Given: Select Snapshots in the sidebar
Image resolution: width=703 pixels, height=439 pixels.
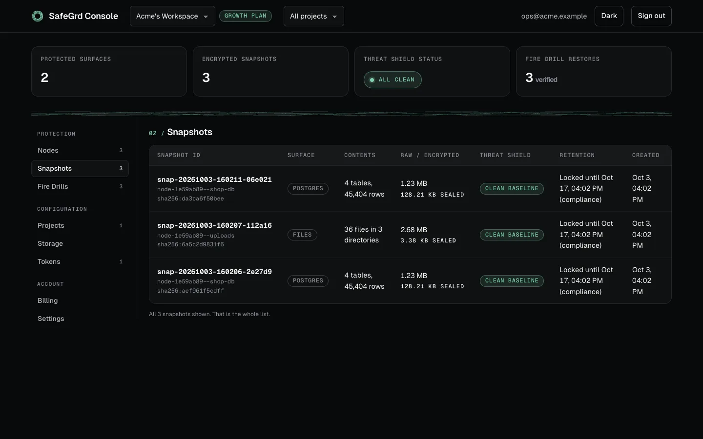Looking at the screenshot, I should [x=80, y=168].
